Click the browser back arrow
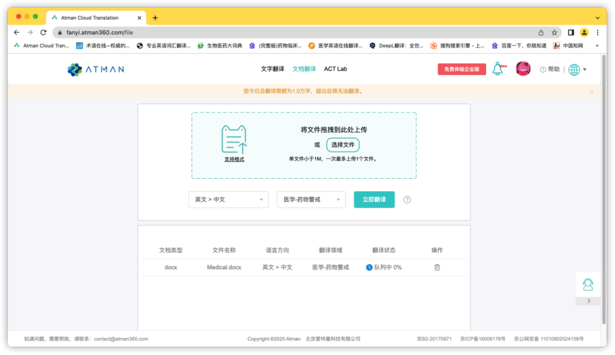 (16, 33)
